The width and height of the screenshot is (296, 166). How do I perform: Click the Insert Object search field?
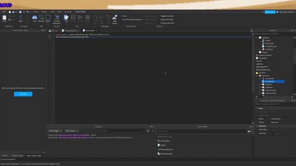point(202,131)
